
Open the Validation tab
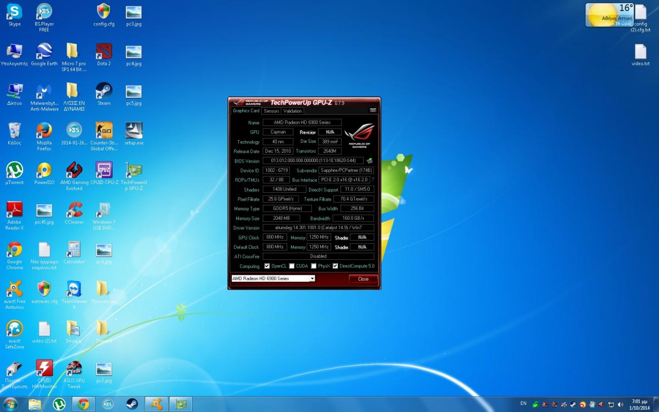pyautogui.click(x=293, y=111)
